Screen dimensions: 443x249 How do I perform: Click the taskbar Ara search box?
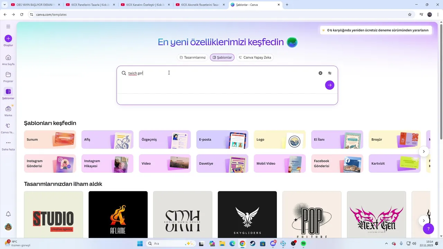click(x=171, y=243)
